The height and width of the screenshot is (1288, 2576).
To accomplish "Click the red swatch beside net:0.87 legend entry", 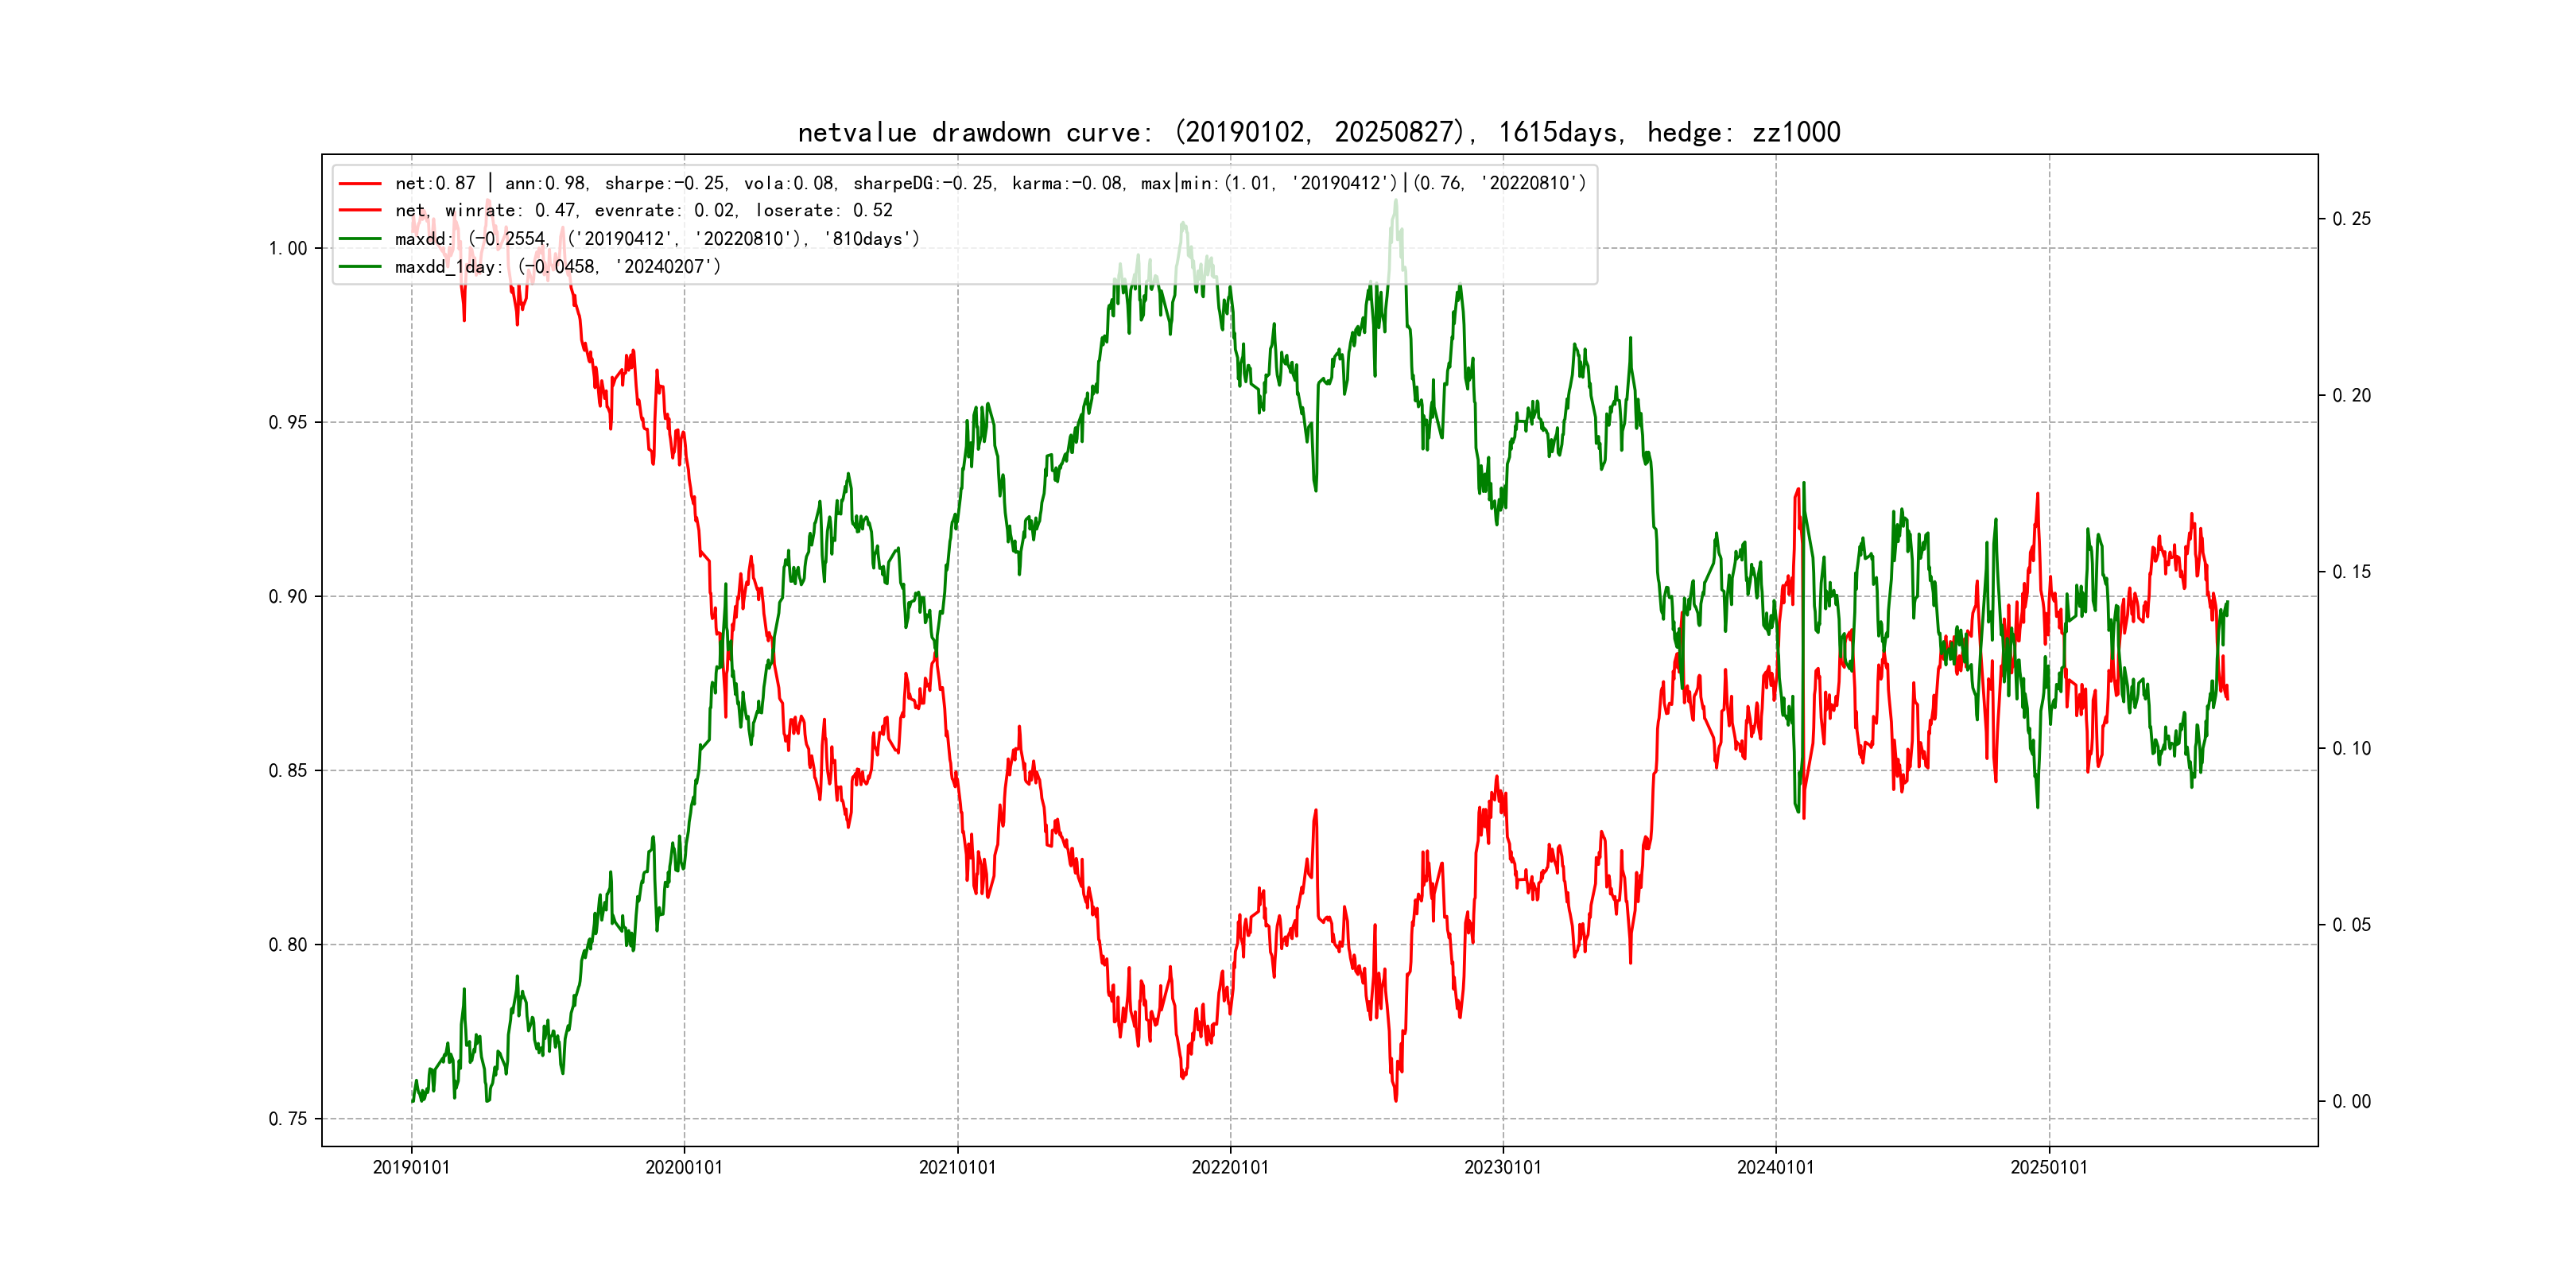I will pos(360,183).
